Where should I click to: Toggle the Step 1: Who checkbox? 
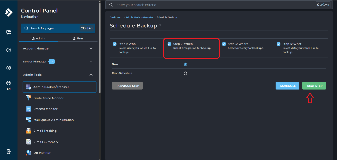point(115,44)
